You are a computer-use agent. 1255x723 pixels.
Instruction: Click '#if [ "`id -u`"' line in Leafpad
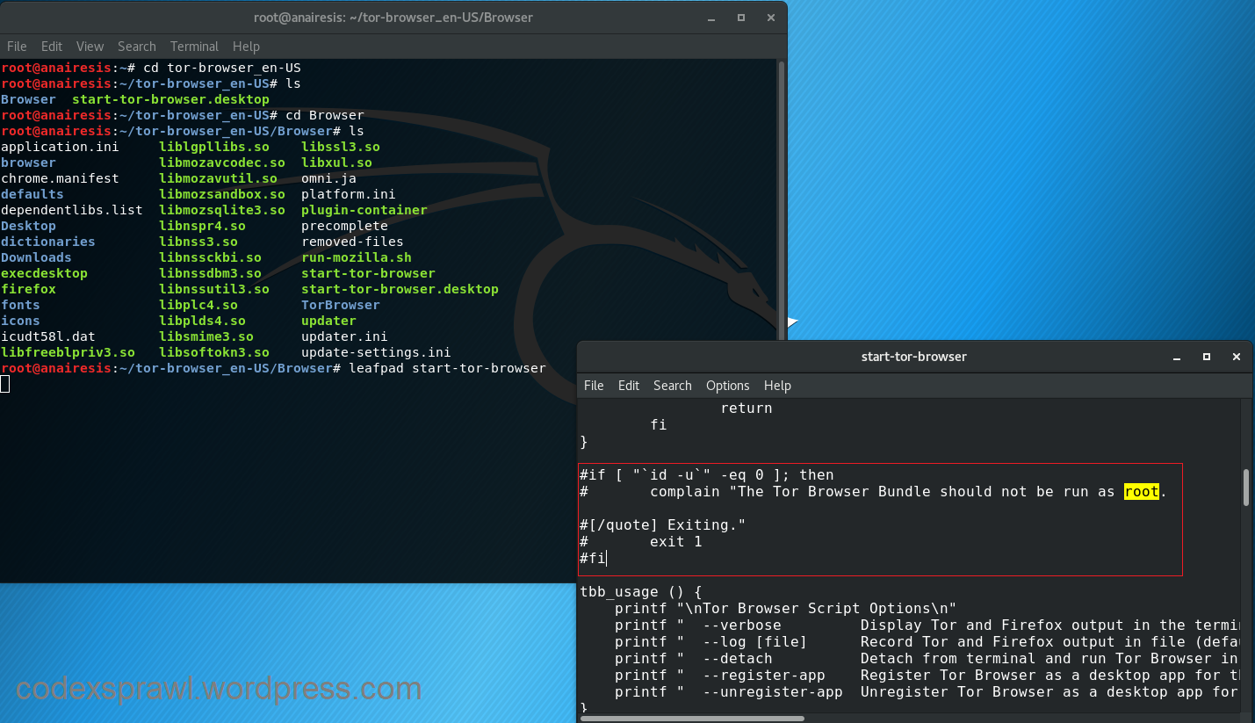pos(706,475)
